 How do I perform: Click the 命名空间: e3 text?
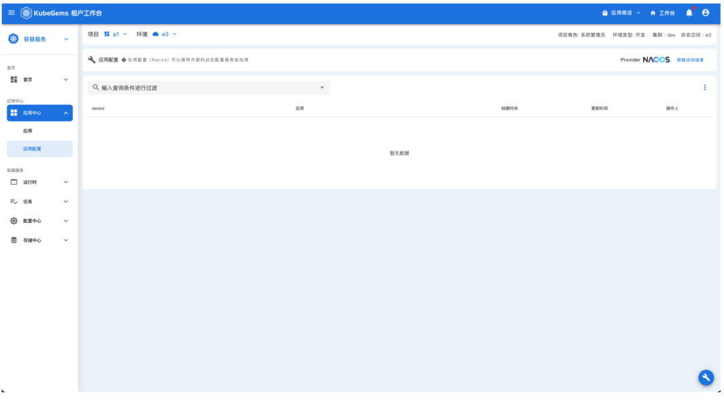tap(696, 35)
